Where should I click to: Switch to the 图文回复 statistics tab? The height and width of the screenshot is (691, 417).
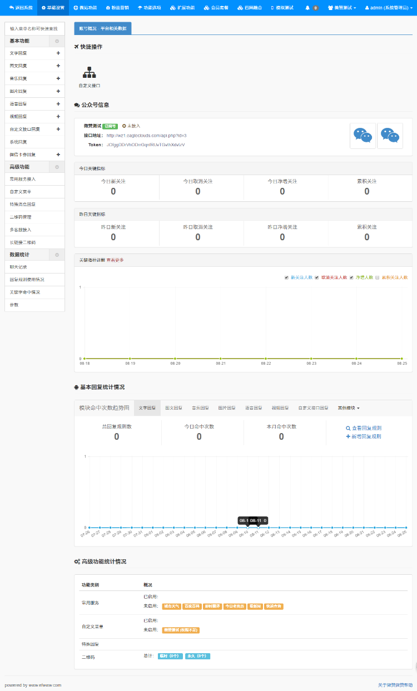(173, 408)
